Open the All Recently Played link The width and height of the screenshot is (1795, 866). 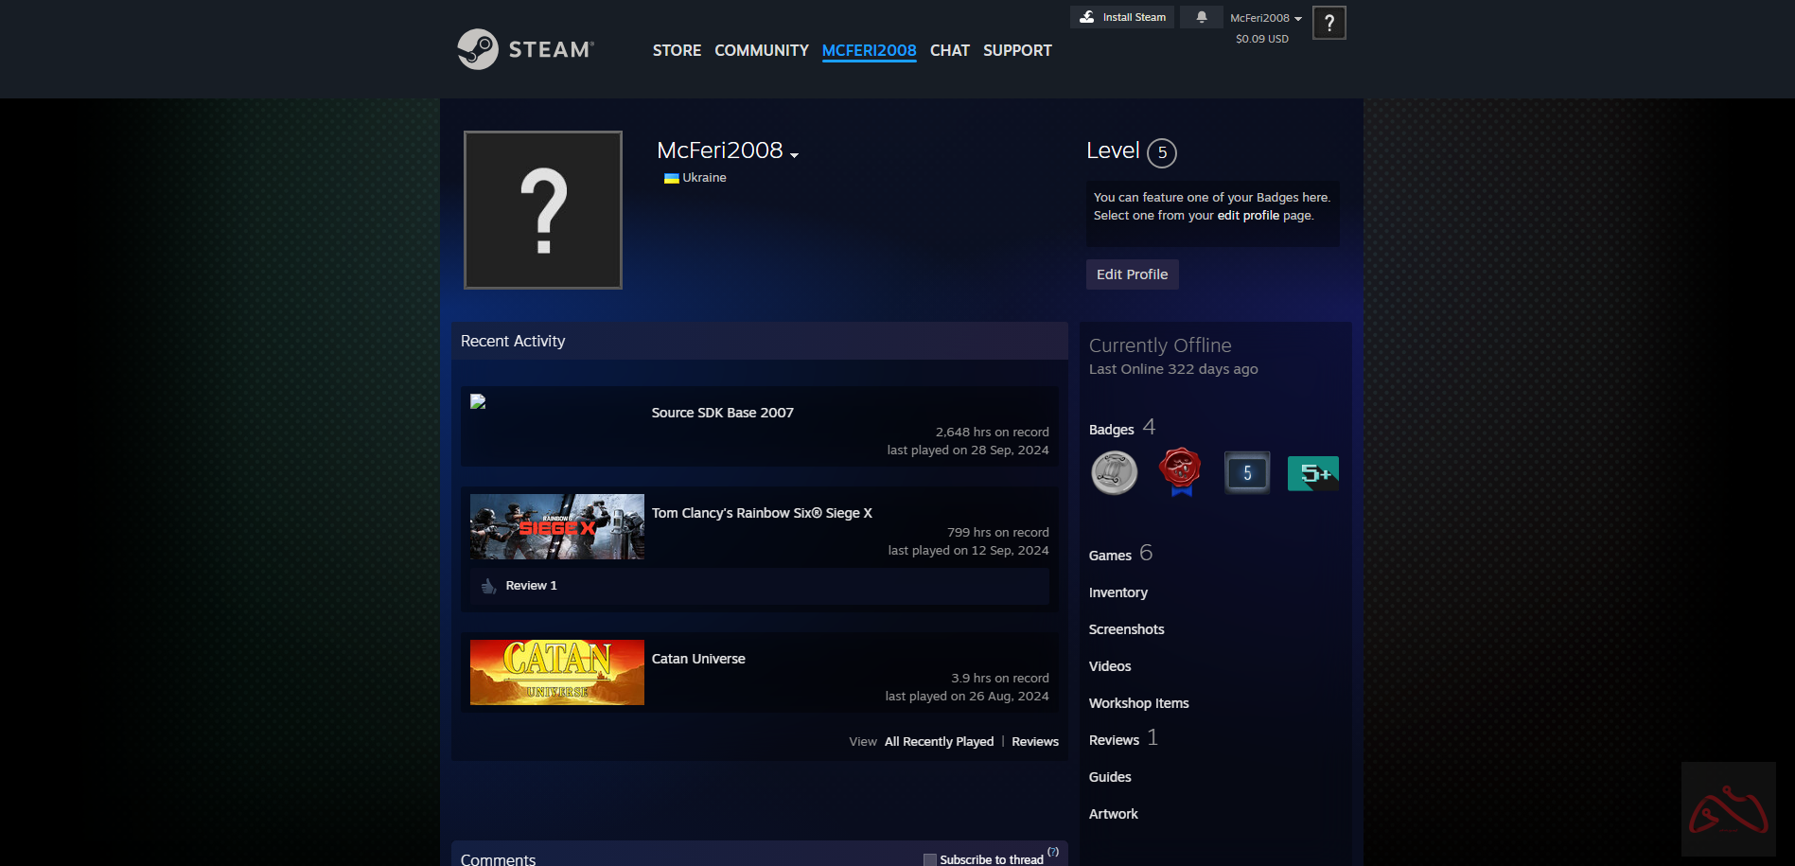939,742
